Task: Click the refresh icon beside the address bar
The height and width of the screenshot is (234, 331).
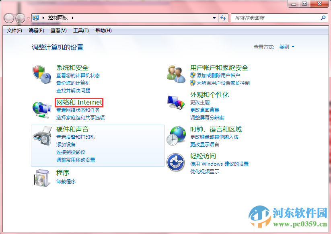Action: 223,18
